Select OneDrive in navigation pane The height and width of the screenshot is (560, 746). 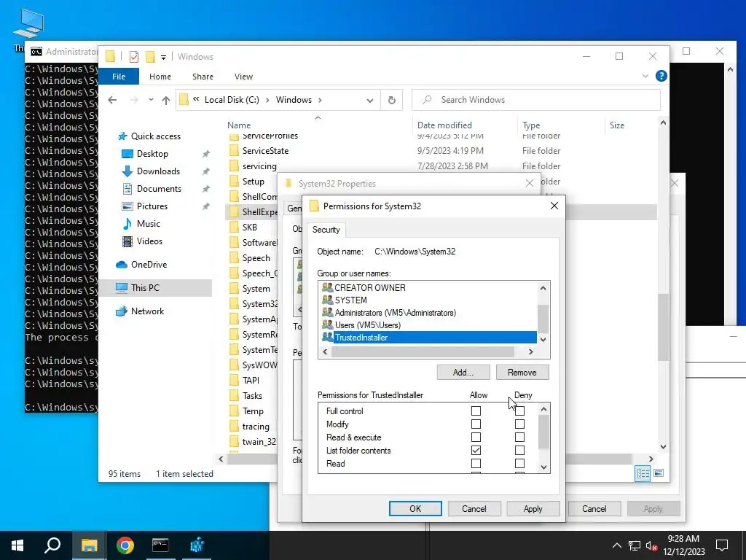click(149, 265)
